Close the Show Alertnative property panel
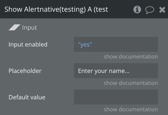This screenshot has height=115, width=168. pos(162,10)
